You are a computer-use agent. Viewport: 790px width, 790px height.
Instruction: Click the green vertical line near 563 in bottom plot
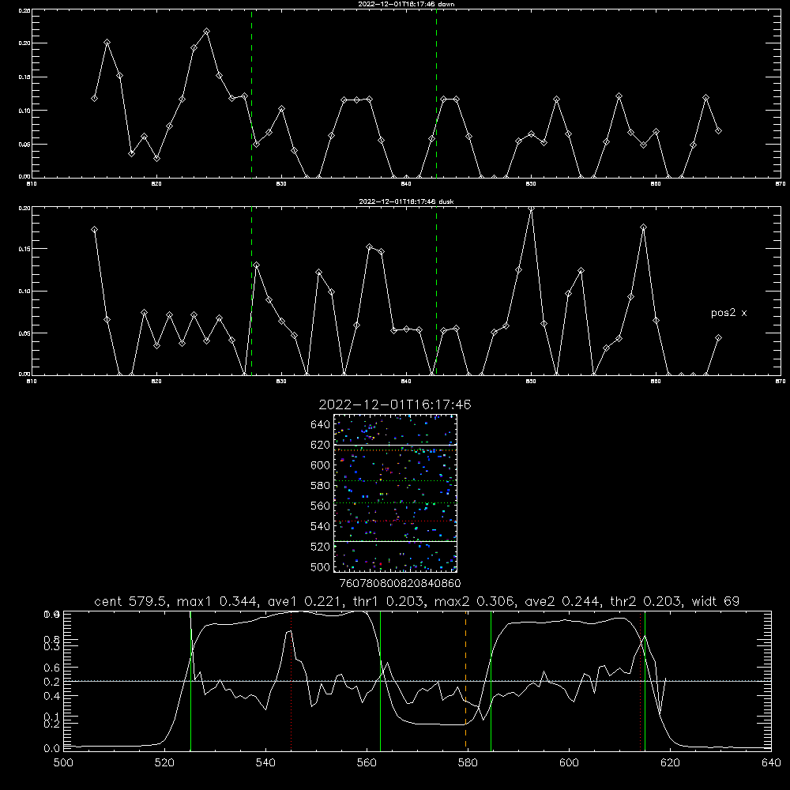pyautogui.click(x=381, y=680)
